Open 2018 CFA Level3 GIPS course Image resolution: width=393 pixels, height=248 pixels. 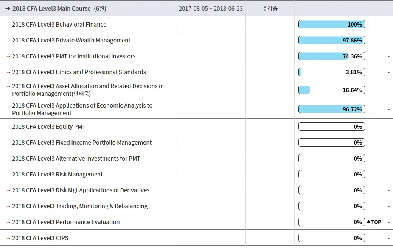40,238
